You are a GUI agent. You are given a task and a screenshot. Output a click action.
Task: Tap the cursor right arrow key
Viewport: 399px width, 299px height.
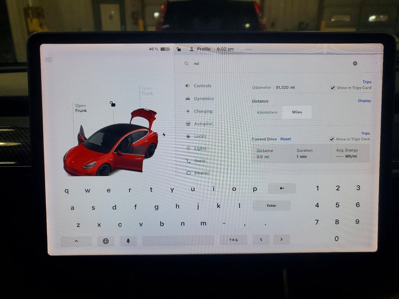pos(281,239)
